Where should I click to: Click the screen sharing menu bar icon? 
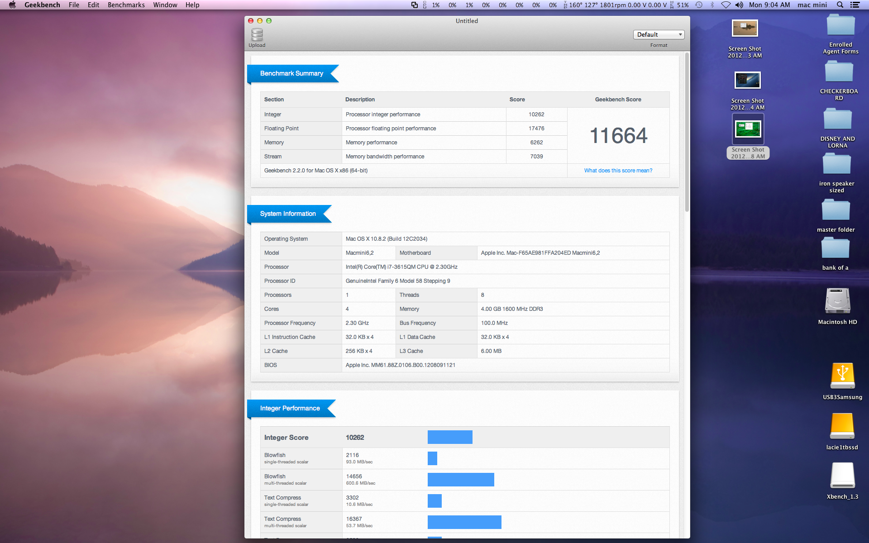click(x=414, y=5)
